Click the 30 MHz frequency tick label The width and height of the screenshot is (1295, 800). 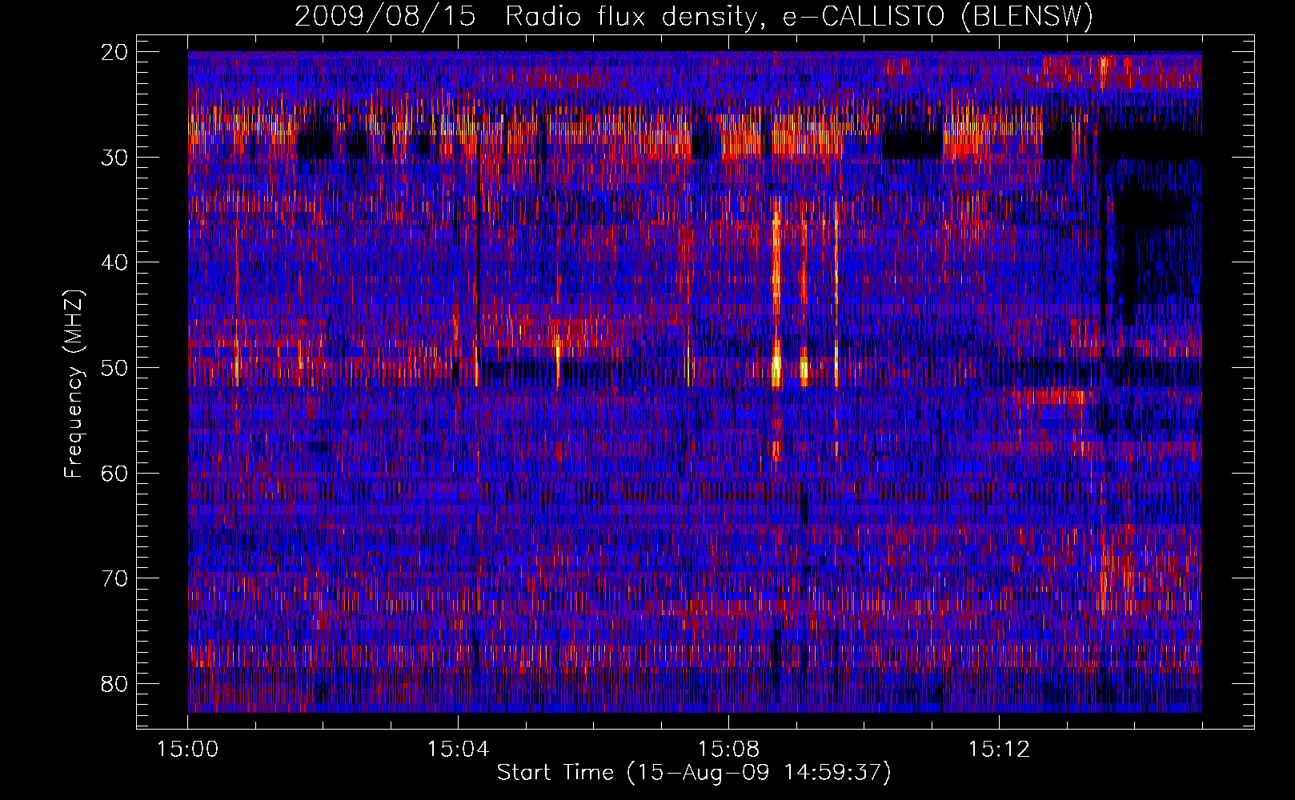(115, 157)
